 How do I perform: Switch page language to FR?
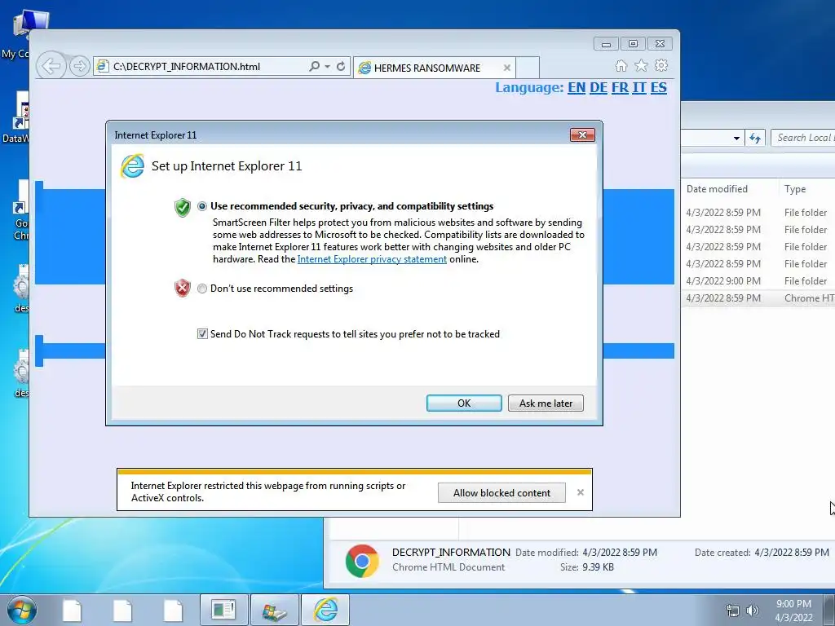coord(620,88)
